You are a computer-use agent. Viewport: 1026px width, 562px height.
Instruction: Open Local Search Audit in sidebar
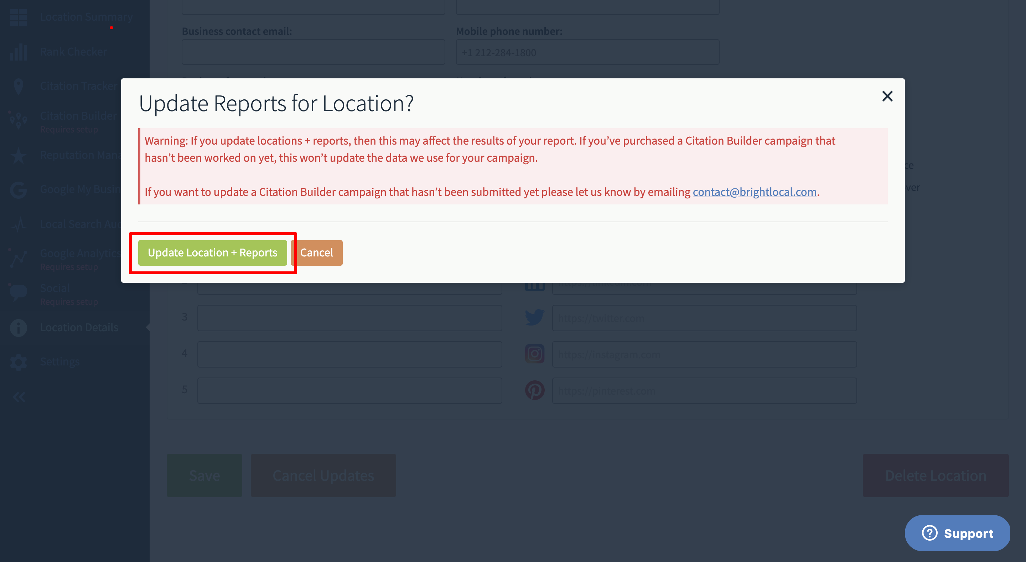click(x=81, y=224)
